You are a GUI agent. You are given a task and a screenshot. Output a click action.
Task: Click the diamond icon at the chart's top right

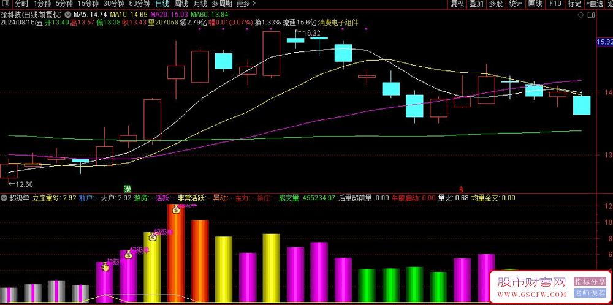click(581, 15)
